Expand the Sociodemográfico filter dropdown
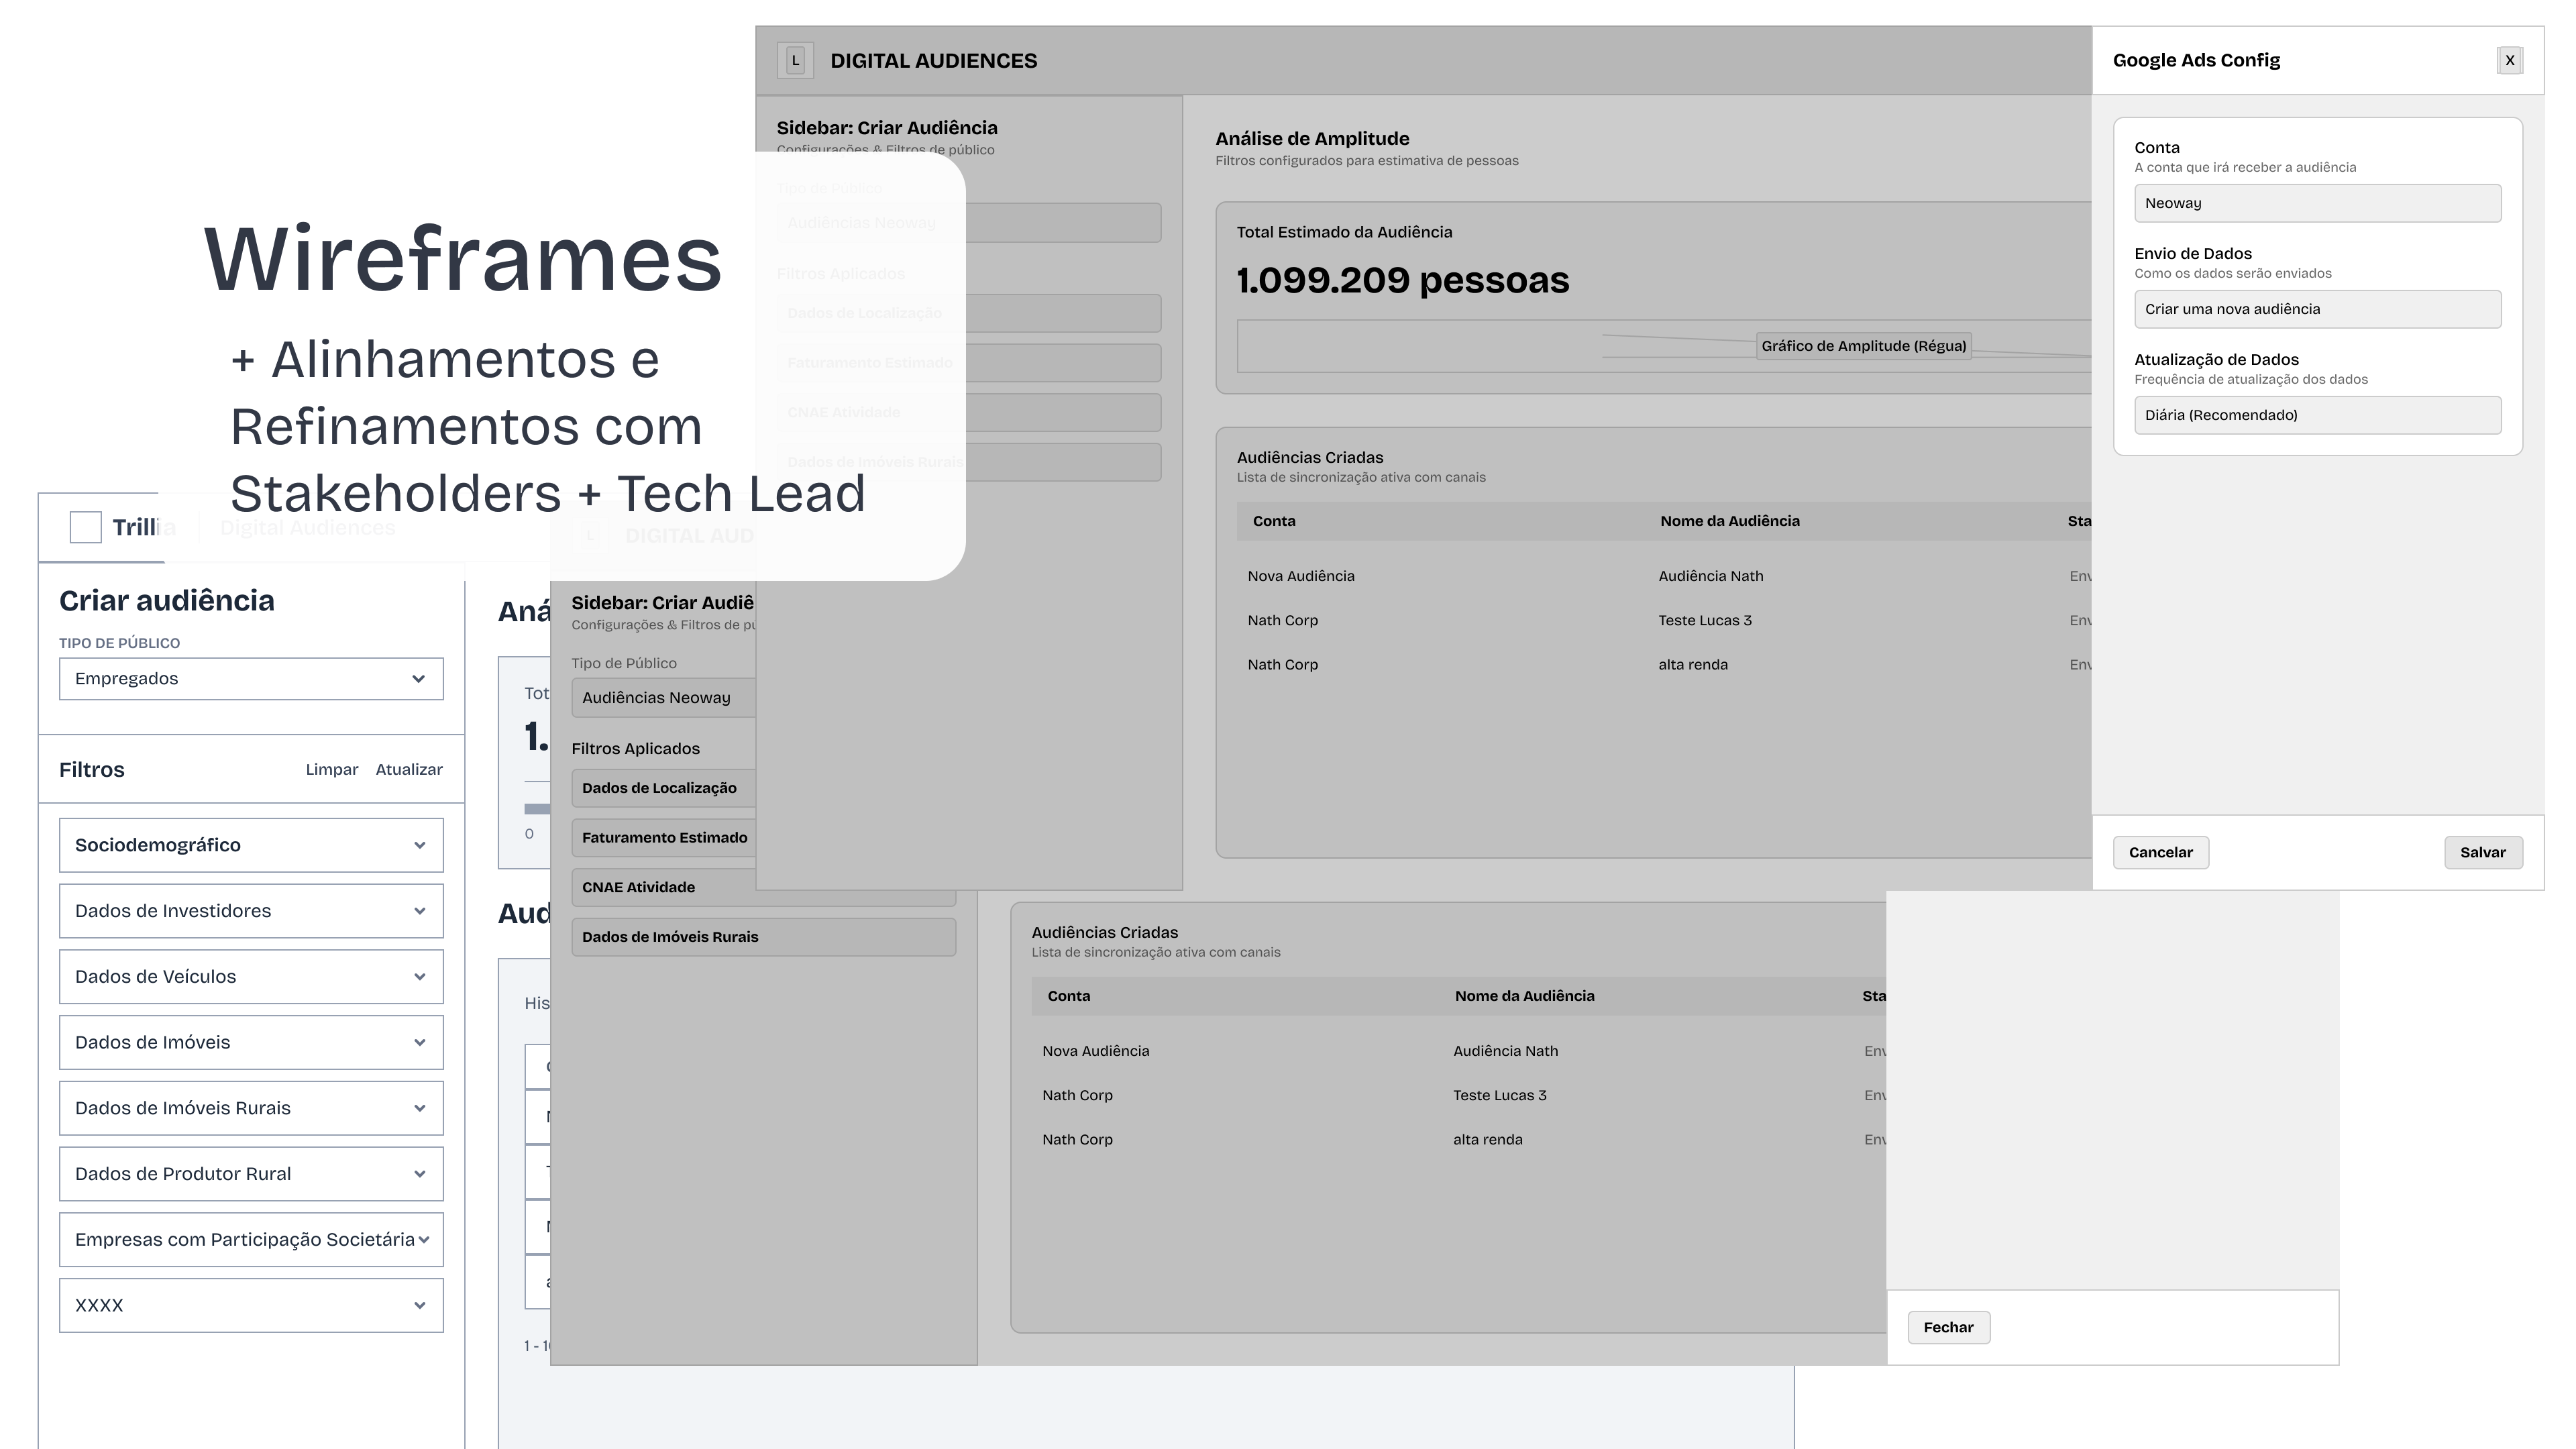 251,845
